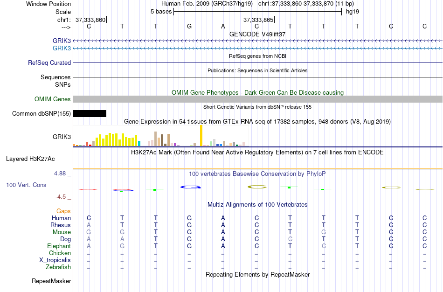Image resolution: width=443 pixels, height=292 pixels.
Task: Click the G base in Rhesus alignment row
Action: pos(189,225)
